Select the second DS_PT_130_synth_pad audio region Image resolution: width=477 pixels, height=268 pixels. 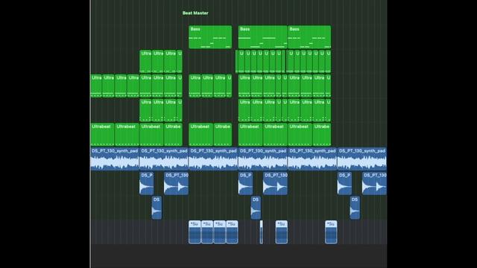(x=164, y=159)
